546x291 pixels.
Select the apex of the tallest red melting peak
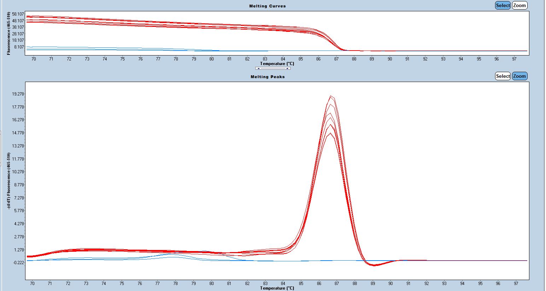tap(331, 96)
